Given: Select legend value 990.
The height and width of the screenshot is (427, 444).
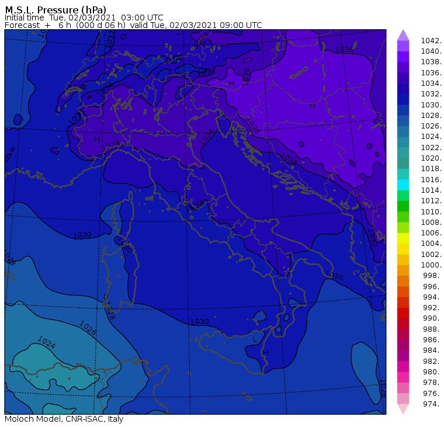Looking at the screenshot, I should (x=432, y=318).
